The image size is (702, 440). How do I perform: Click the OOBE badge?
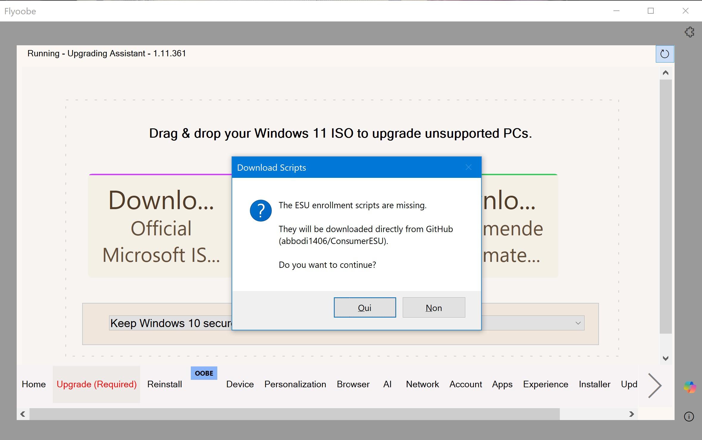click(x=204, y=373)
